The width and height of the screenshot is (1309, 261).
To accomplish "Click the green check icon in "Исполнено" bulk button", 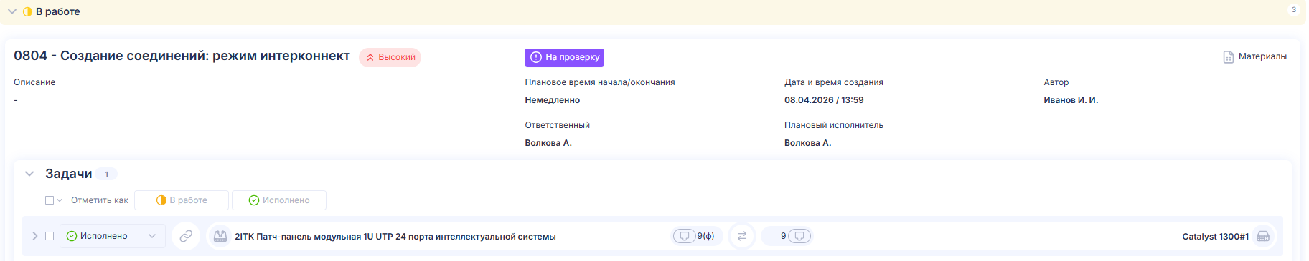I will point(254,200).
